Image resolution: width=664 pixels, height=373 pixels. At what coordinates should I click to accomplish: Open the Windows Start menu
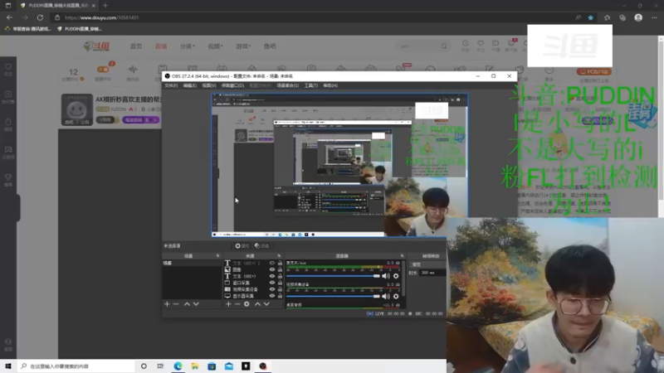8,366
